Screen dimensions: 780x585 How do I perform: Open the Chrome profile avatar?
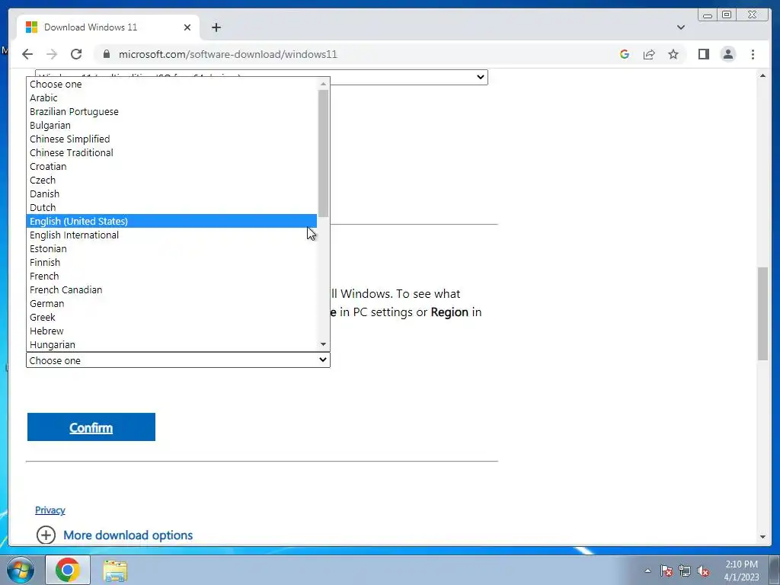click(727, 54)
